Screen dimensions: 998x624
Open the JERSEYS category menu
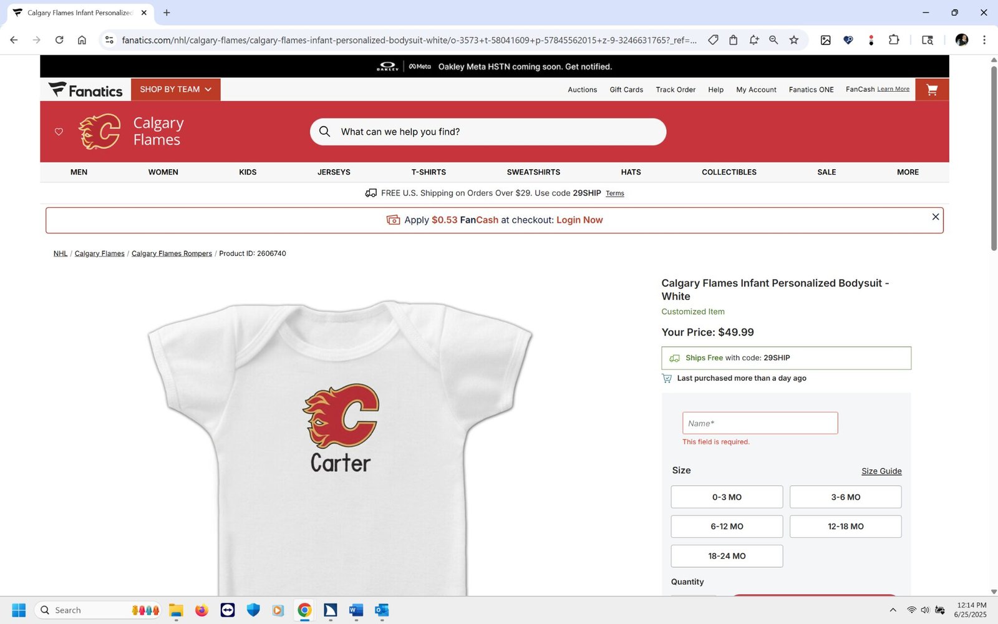tap(334, 172)
